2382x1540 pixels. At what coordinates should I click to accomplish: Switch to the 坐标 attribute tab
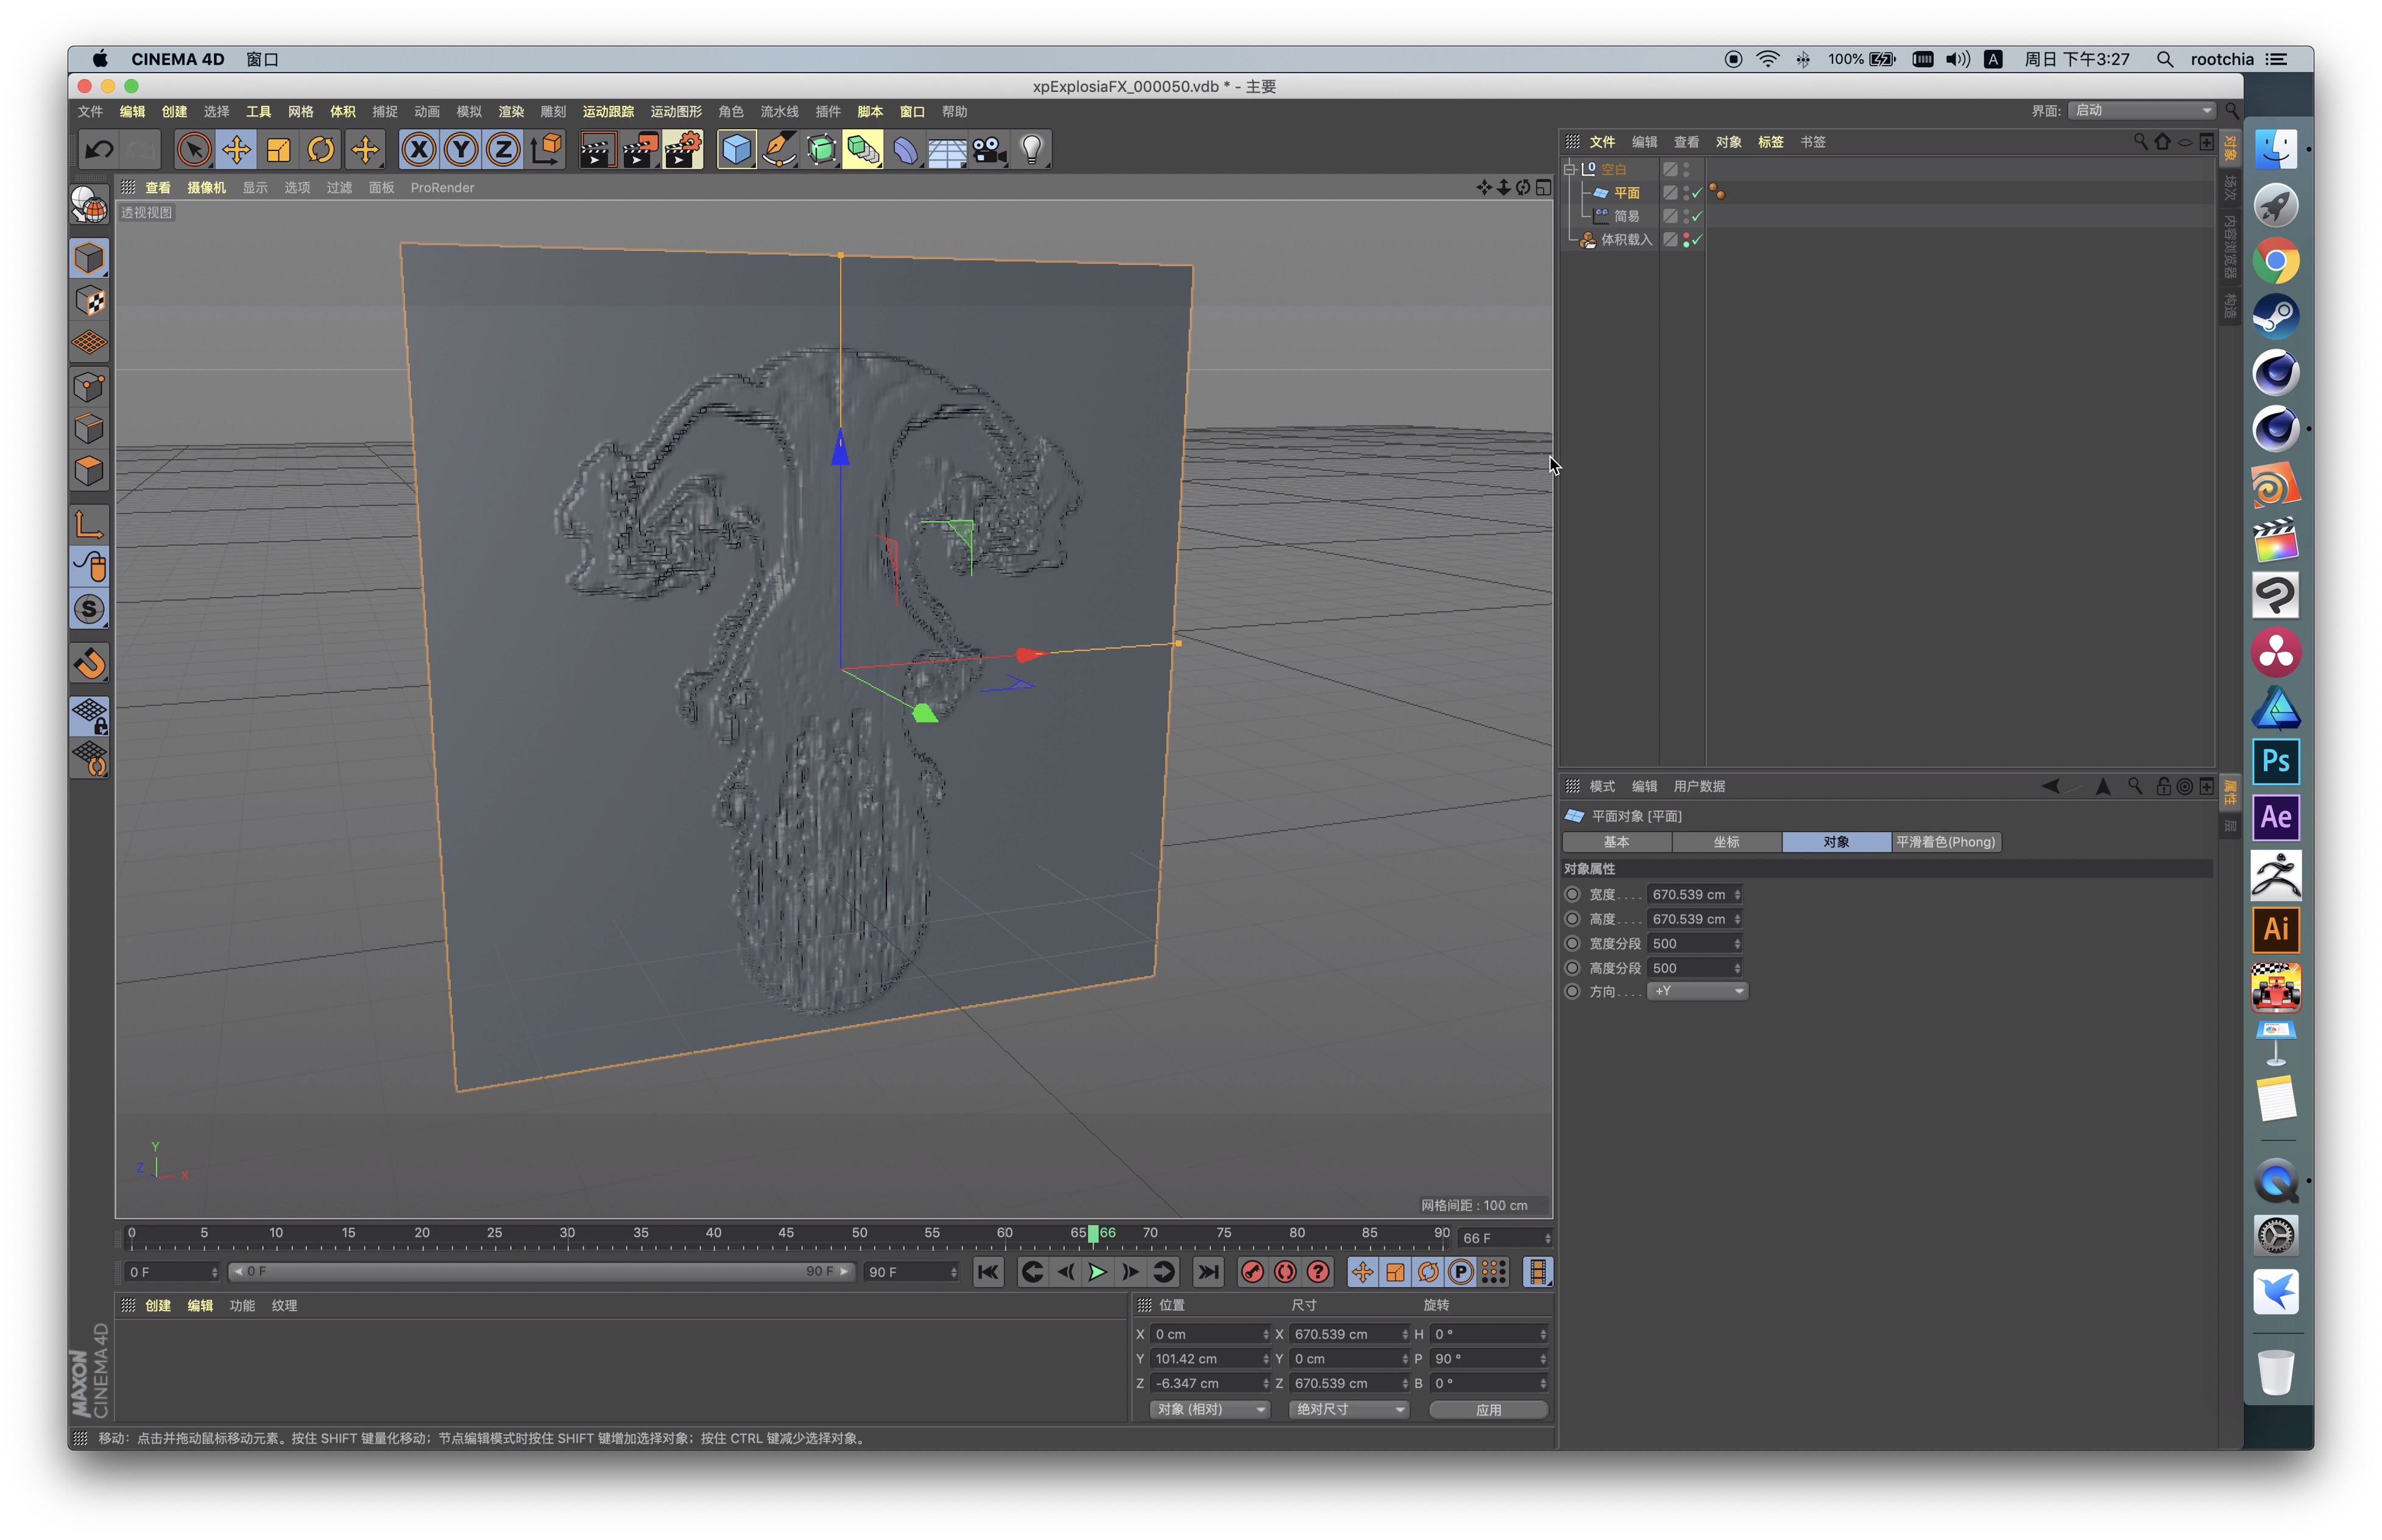coord(1726,842)
